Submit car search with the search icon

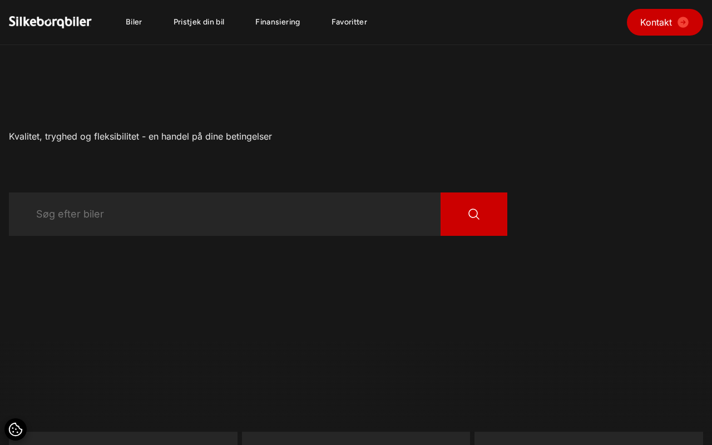(474, 214)
